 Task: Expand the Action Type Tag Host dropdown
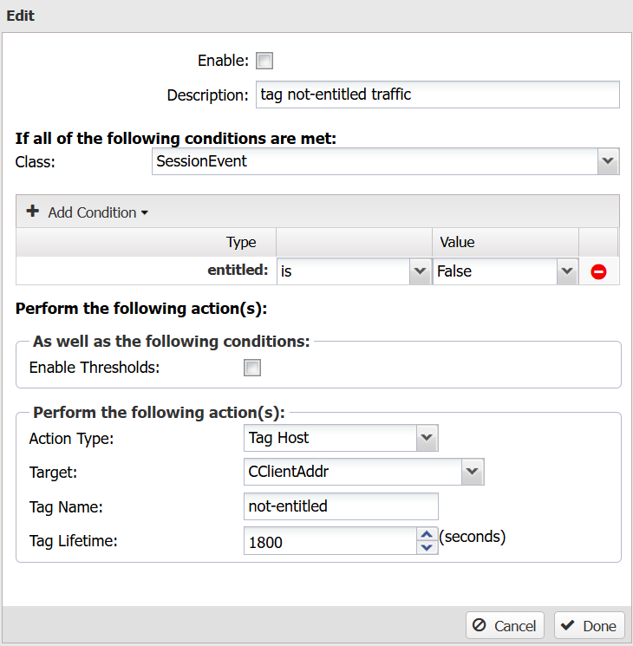click(x=427, y=438)
